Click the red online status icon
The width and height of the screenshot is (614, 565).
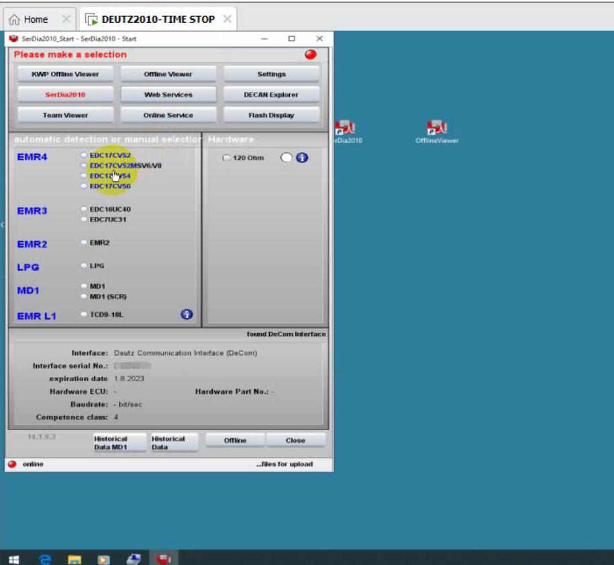point(13,464)
